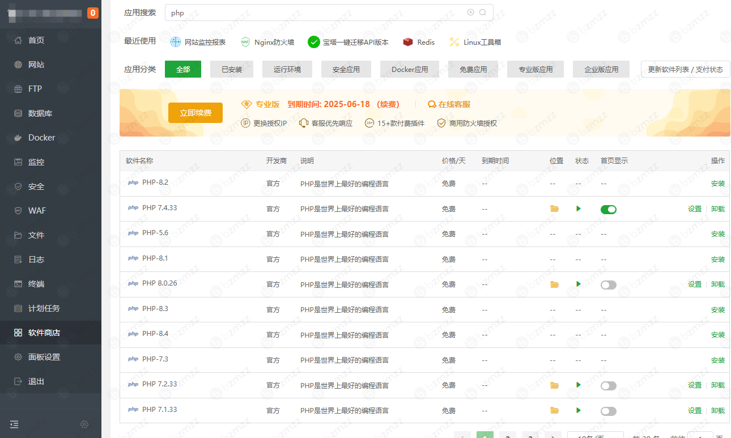
Task: Click 卸载 for PHP 8.0.26
Action: pyautogui.click(x=718, y=284)
